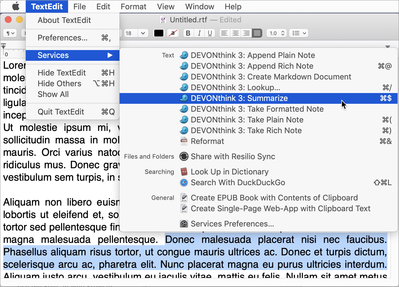
Task: Click Resilio Sync share icon
Action: [x=184, y=156]
